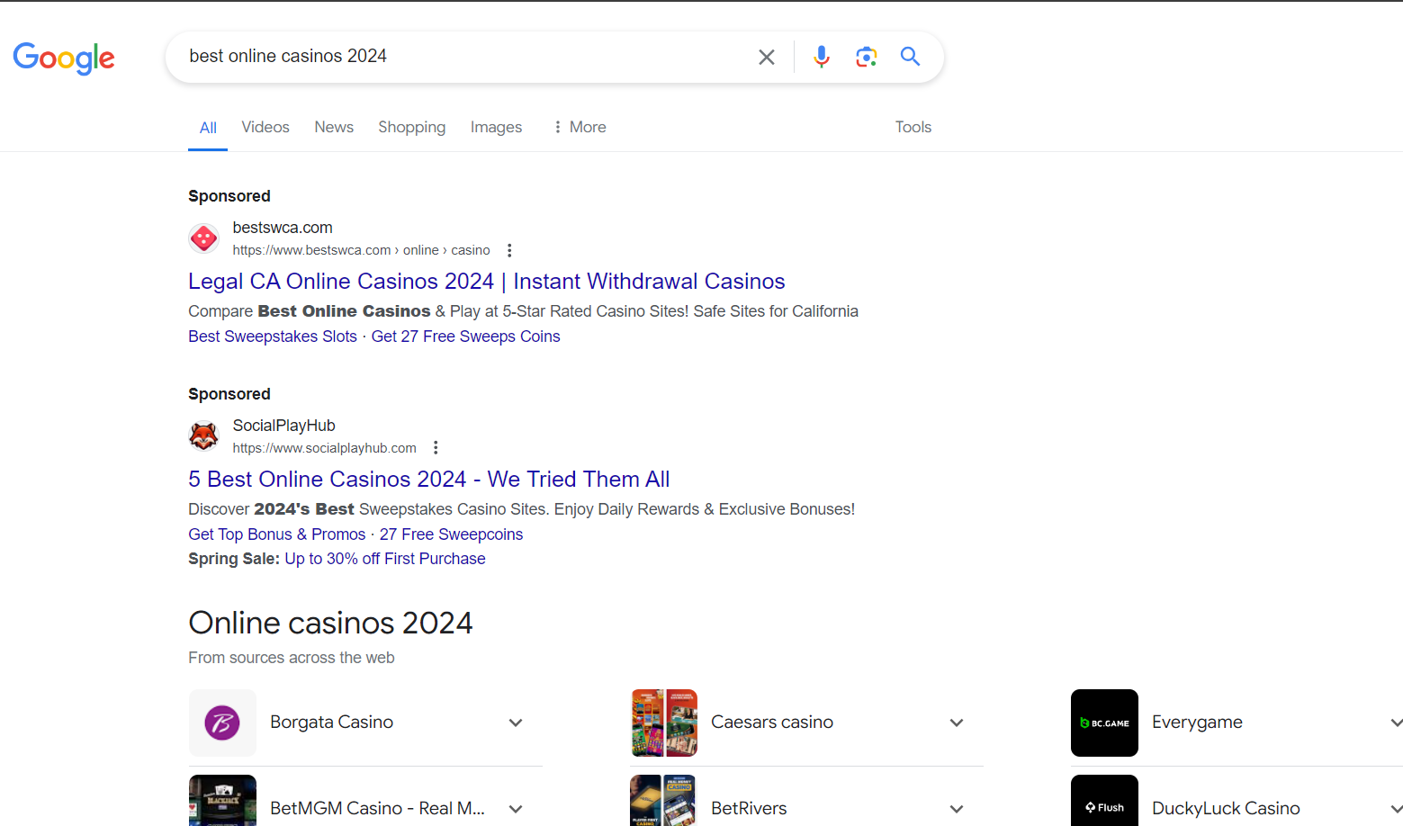Open Best Sweepstakes Slots sitelink
This screenshot has height=826, width=1403.
(273, 336)
